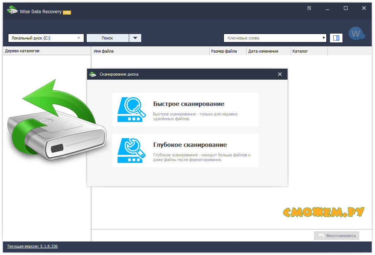Click the PRO badge in title
This screenshot has height=255, width=375.
[67, 13]
